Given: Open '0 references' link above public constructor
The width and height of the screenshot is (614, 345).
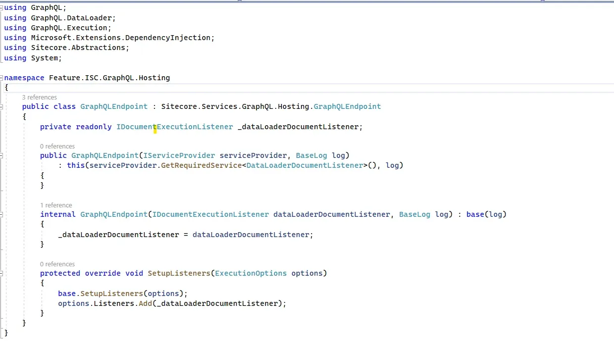Looking at the screenshot, I should [57, 147].
